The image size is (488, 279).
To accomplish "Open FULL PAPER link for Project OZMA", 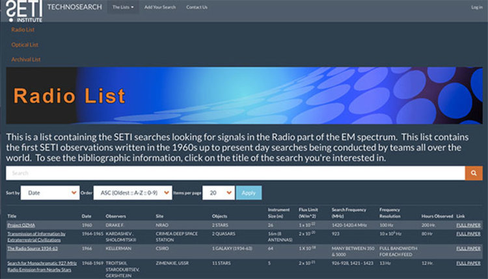I will (468, 225).
